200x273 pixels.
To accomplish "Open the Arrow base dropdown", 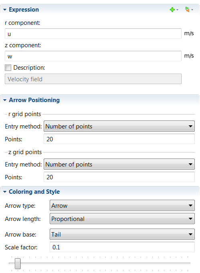I will (122, 234).
